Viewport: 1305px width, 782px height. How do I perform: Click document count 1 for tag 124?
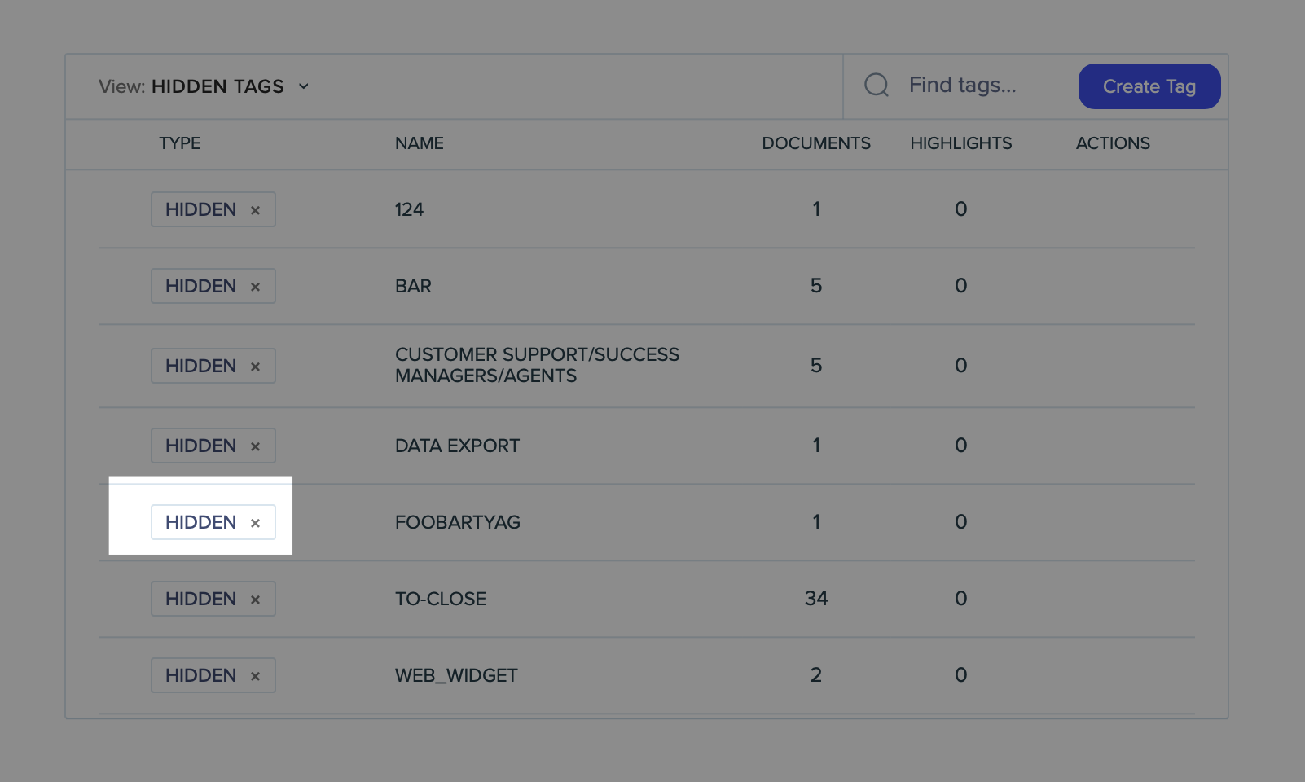click(x=816, y=209)
